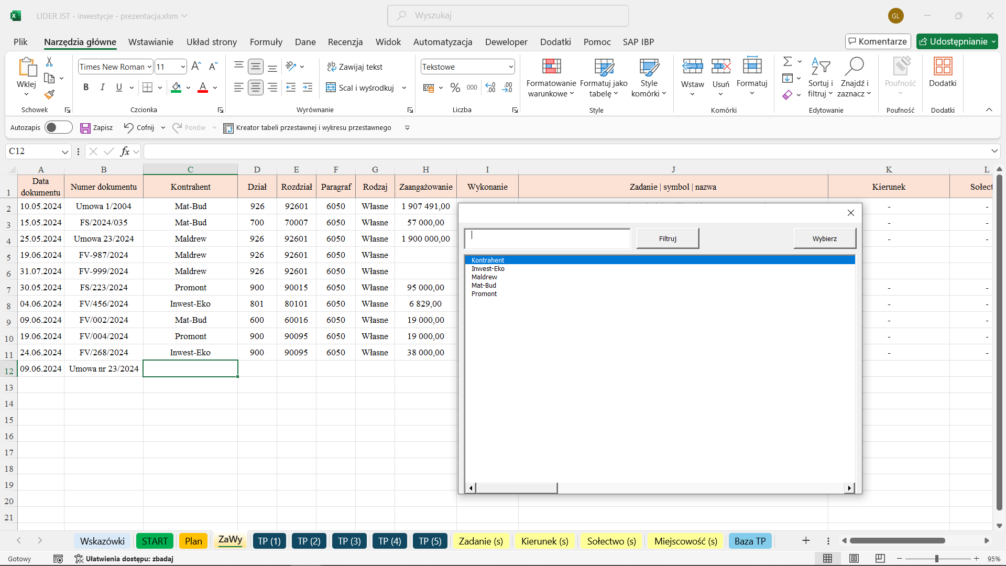Click the Zawijaj tekst wrap icon
The image size is (1006, 566).
[x=331, y=67]
